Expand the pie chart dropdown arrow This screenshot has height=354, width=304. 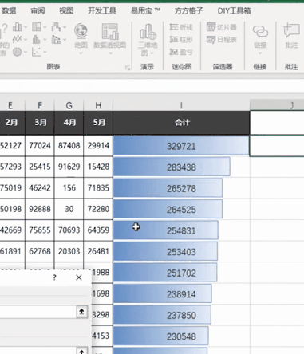(26, 52)
